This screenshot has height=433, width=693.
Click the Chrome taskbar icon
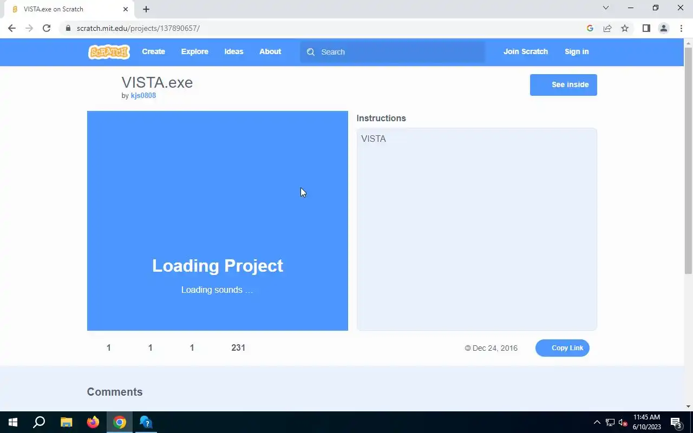tap(120, 422)
